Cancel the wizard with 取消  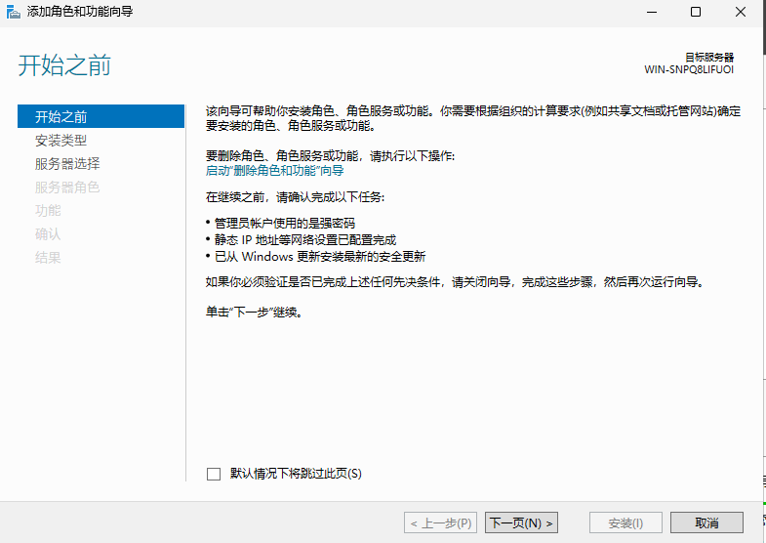click(706, 522)
